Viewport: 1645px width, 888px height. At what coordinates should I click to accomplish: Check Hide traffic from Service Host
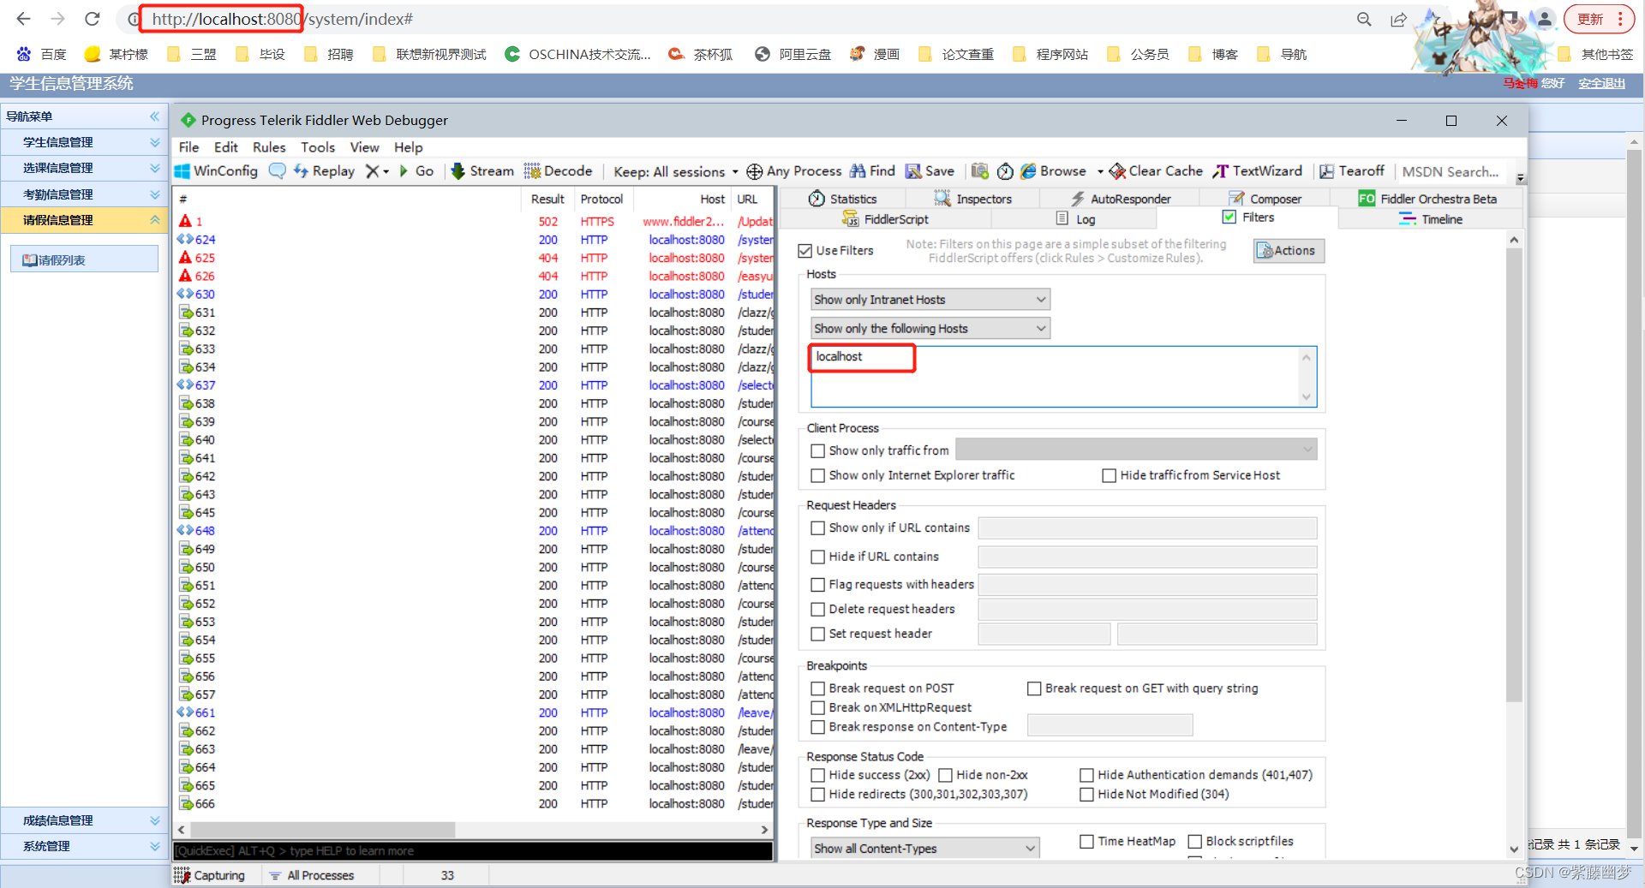click(x=1110, y=475)
